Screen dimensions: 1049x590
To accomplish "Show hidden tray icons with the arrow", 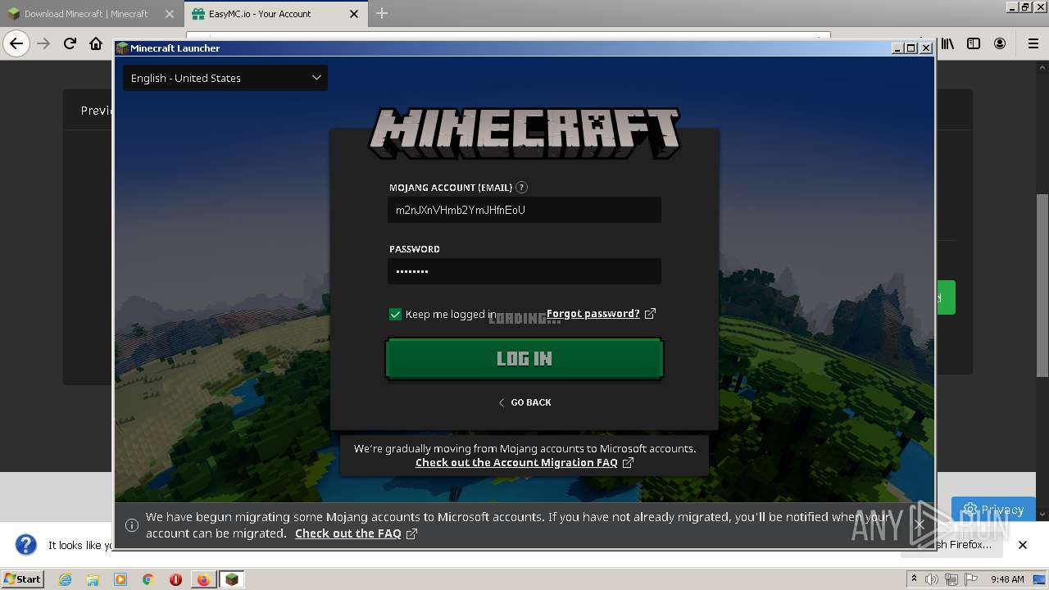I will [914, 579].
